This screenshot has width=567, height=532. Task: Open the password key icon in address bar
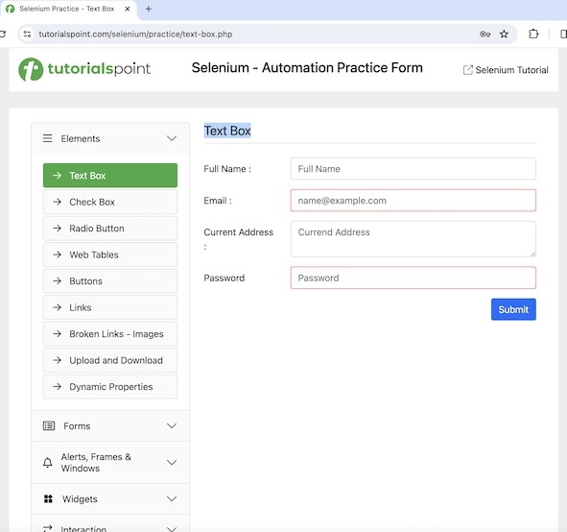pyautogui.click(x=484, y=34)
